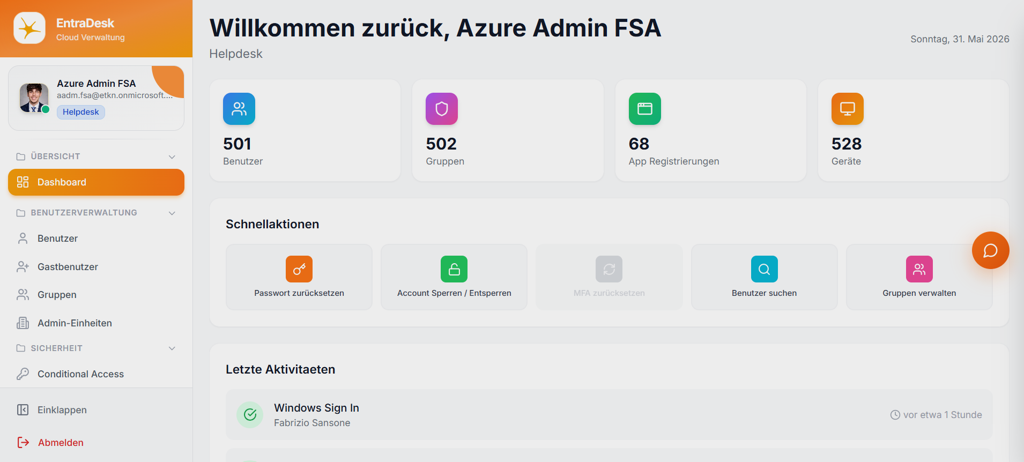The width and height of the screenshot is (1024, 462).
Task: Click the greyed MFA zurücksetzen refresh icon
Action: tap(609, 269)
